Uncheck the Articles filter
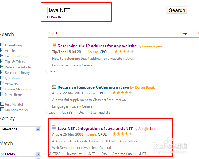 [2, 50]
